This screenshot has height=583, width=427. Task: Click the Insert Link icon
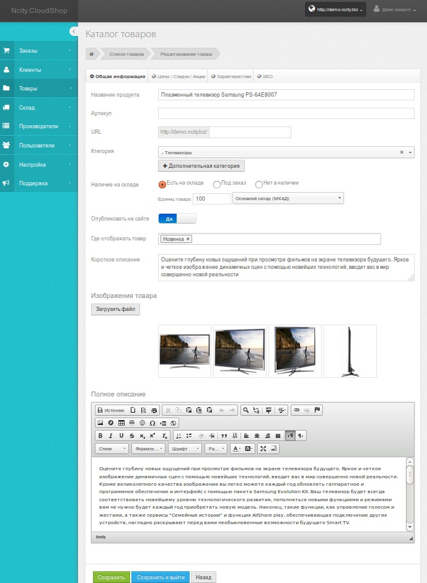(296, 410)
